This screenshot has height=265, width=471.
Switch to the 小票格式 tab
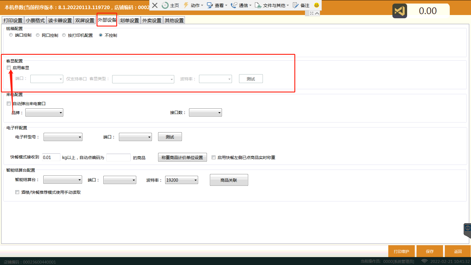click(35, 20)
